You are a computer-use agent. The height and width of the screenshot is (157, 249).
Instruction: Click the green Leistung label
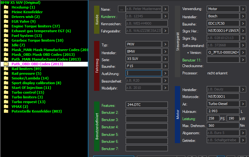(189, 119)
